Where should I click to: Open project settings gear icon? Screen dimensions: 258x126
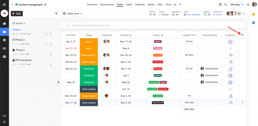(x=45, y=5)
